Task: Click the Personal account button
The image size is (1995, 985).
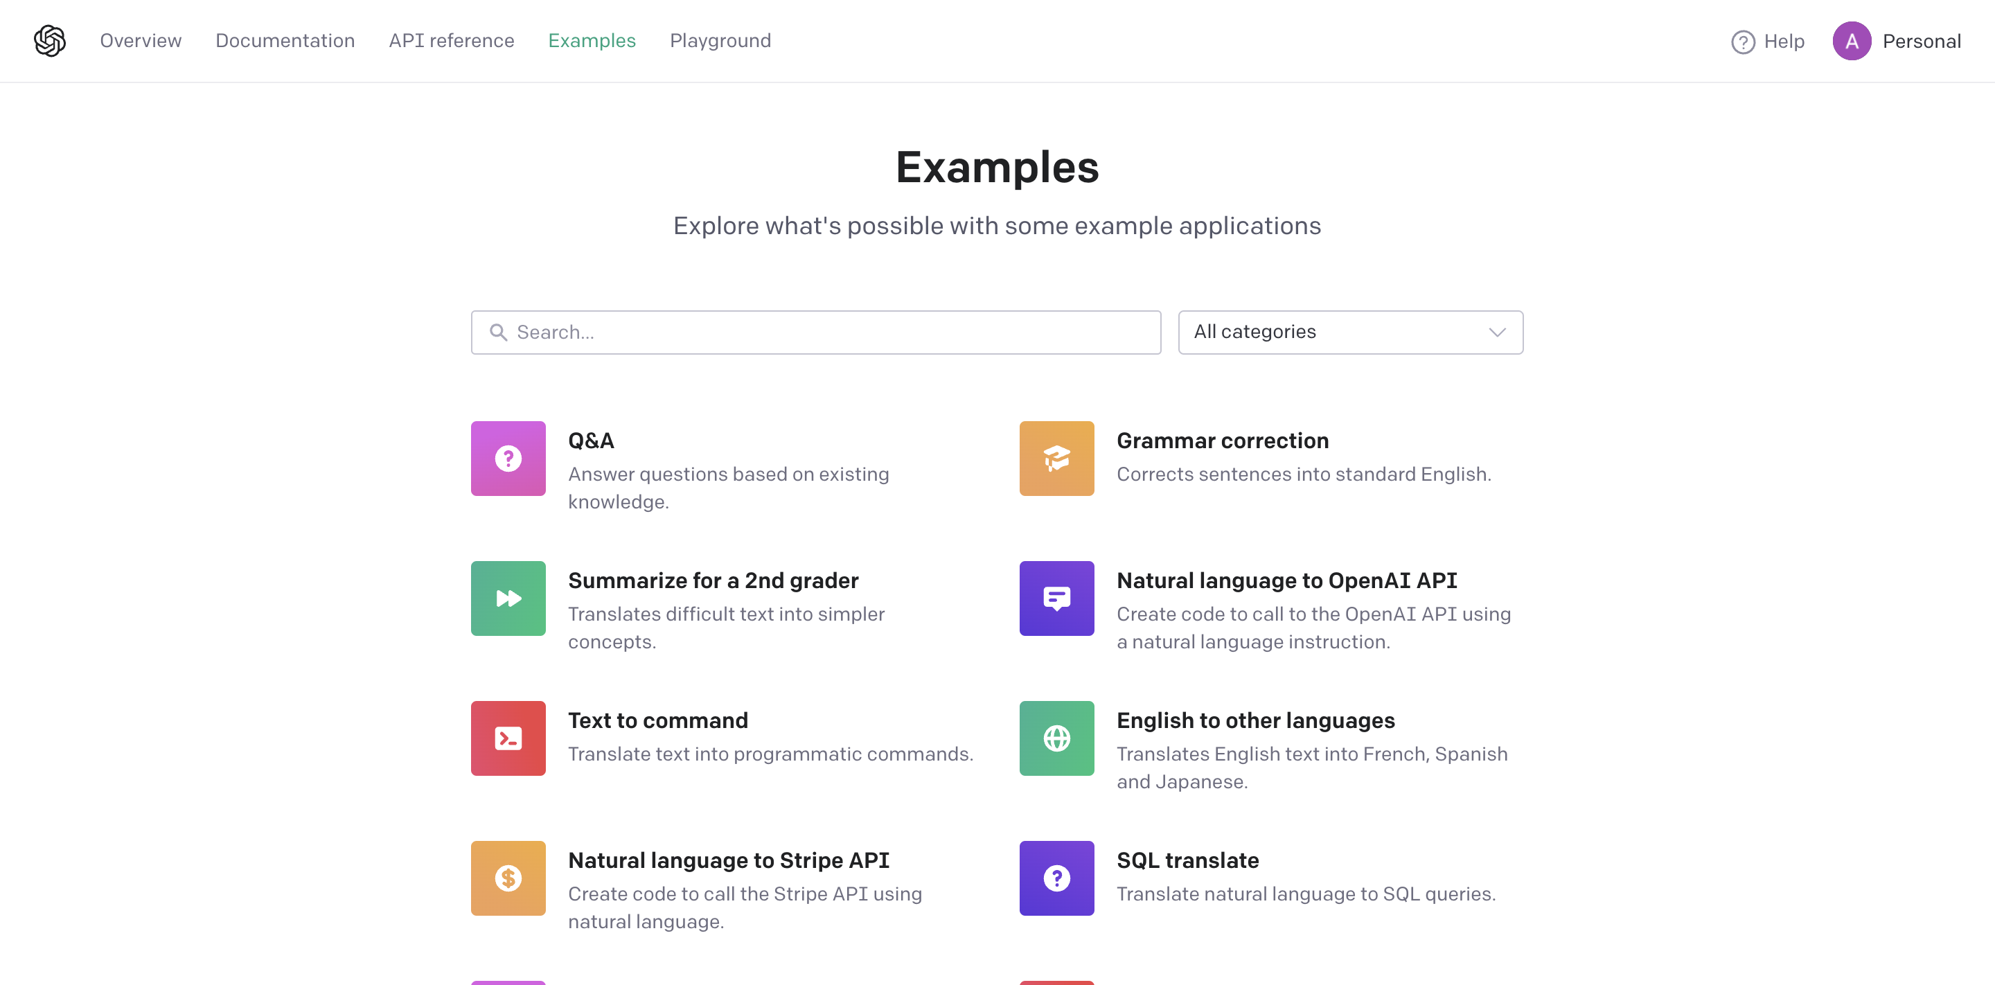Action: pyautogui.click(x=1899, y=41)
